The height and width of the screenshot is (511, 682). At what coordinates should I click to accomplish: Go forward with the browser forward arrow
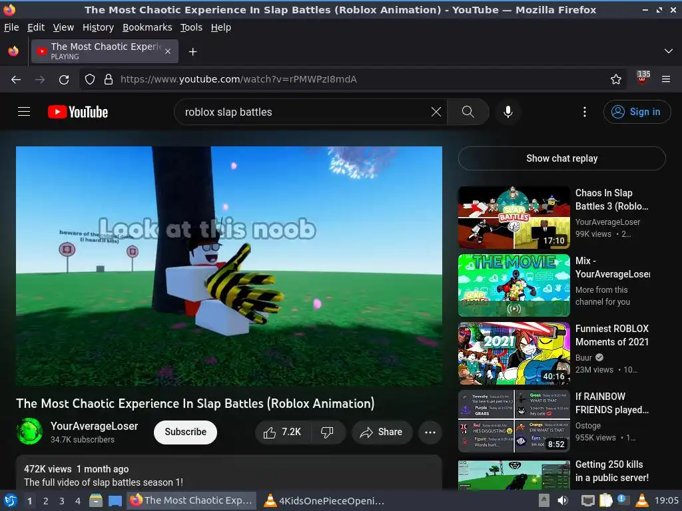(40, 80)
